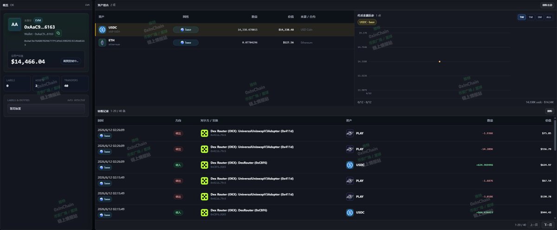
Task: Click the clear button in the transfers header
Action: coord(550,111)
